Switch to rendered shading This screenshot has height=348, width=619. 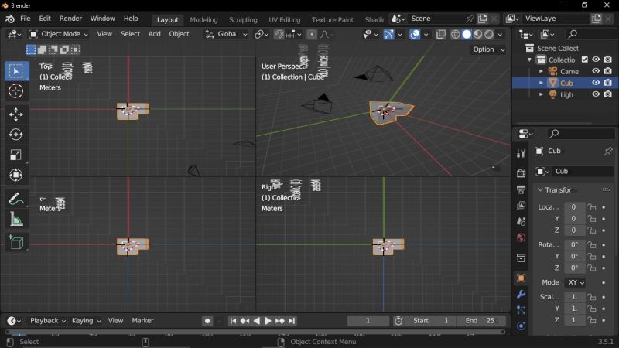(489, 34)
